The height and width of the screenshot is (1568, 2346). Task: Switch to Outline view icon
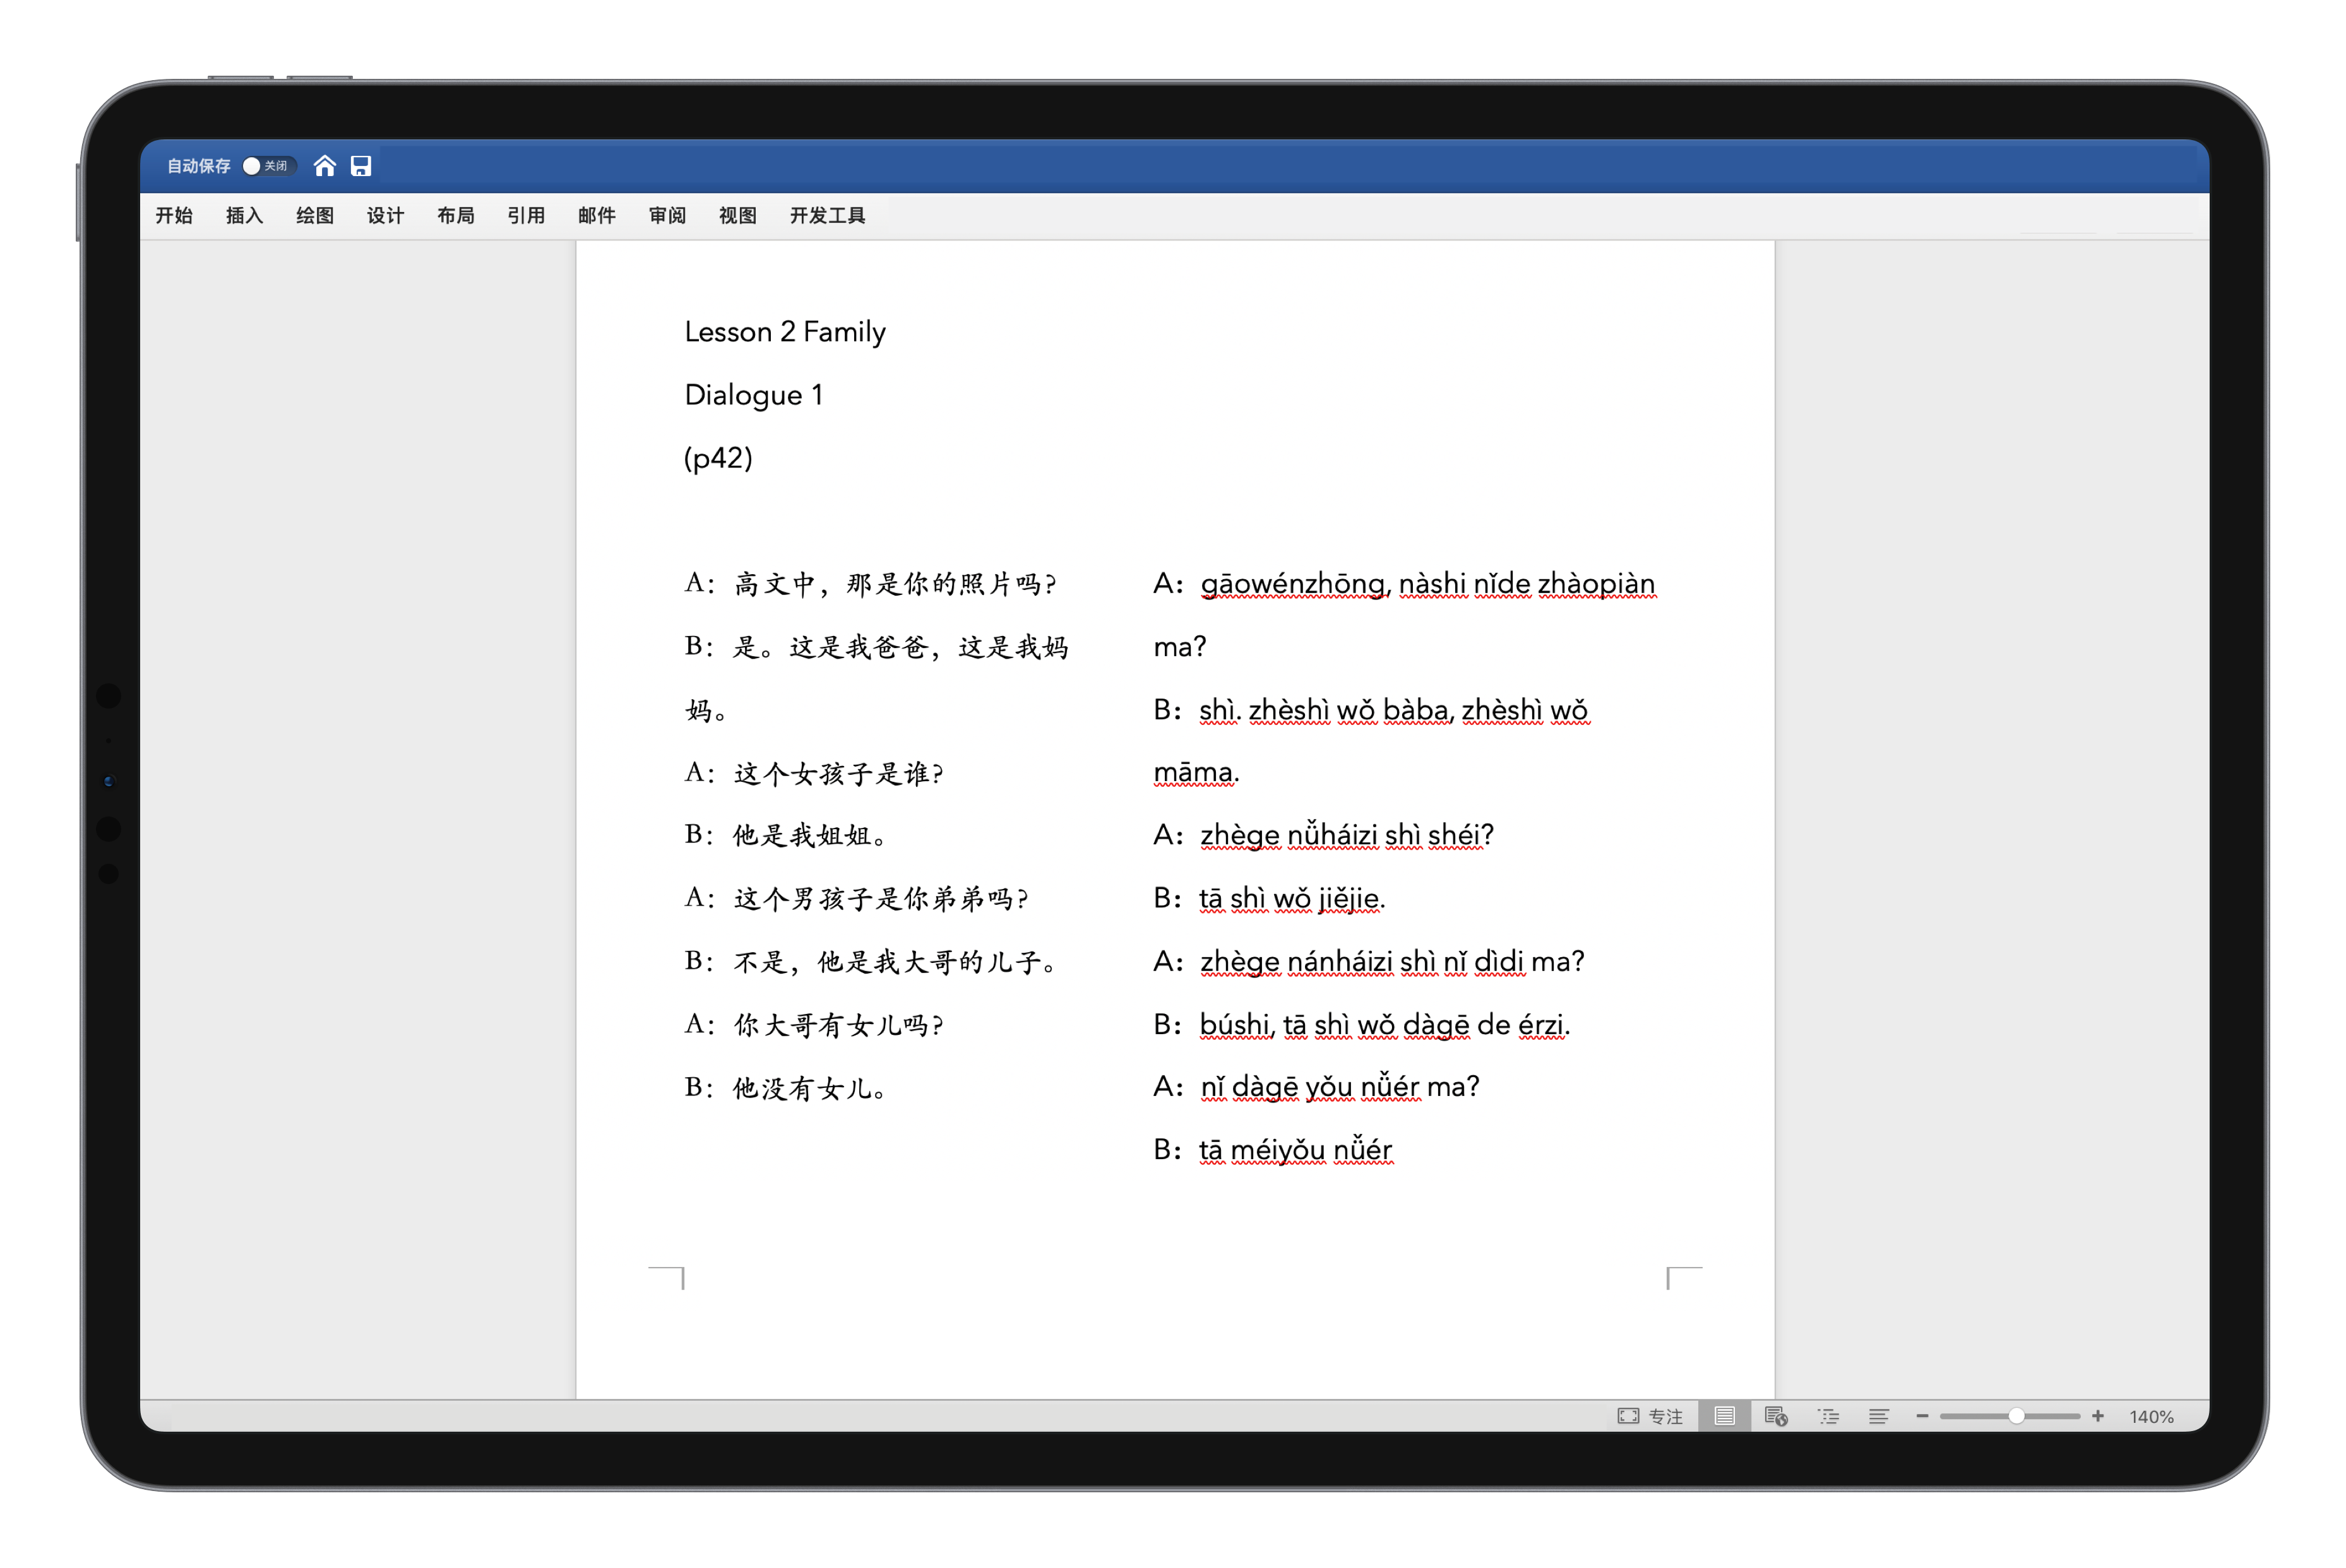1828,1416
